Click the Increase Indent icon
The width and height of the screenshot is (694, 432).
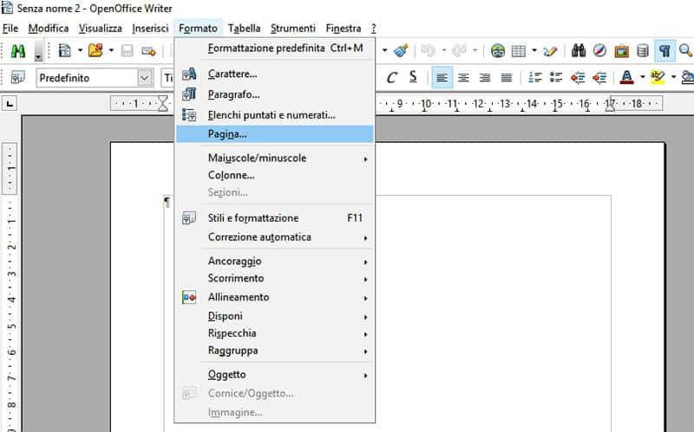coord(599,78)
